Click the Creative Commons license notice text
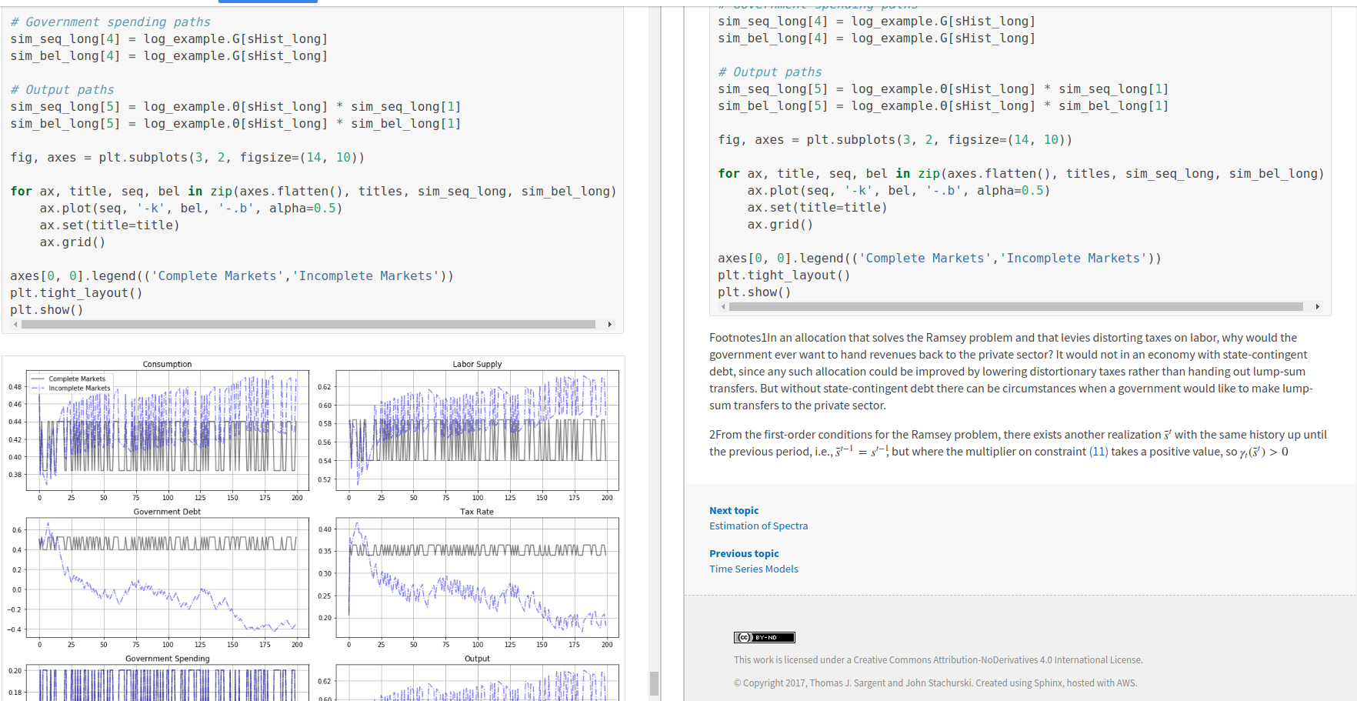1357x701 pixels. (x=938, y=660)
